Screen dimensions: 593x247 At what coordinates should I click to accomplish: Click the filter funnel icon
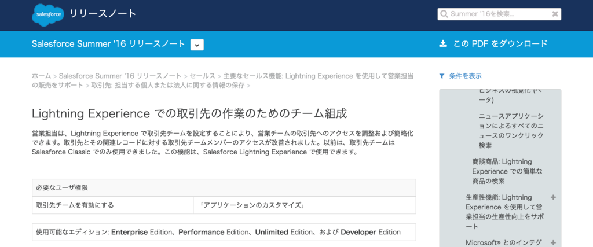[x=442, y=76]
